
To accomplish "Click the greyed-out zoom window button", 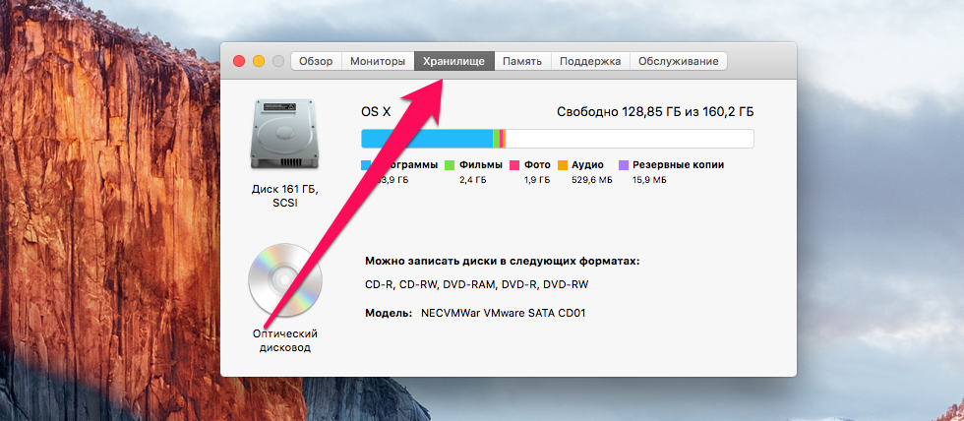I will click(278, 61).
